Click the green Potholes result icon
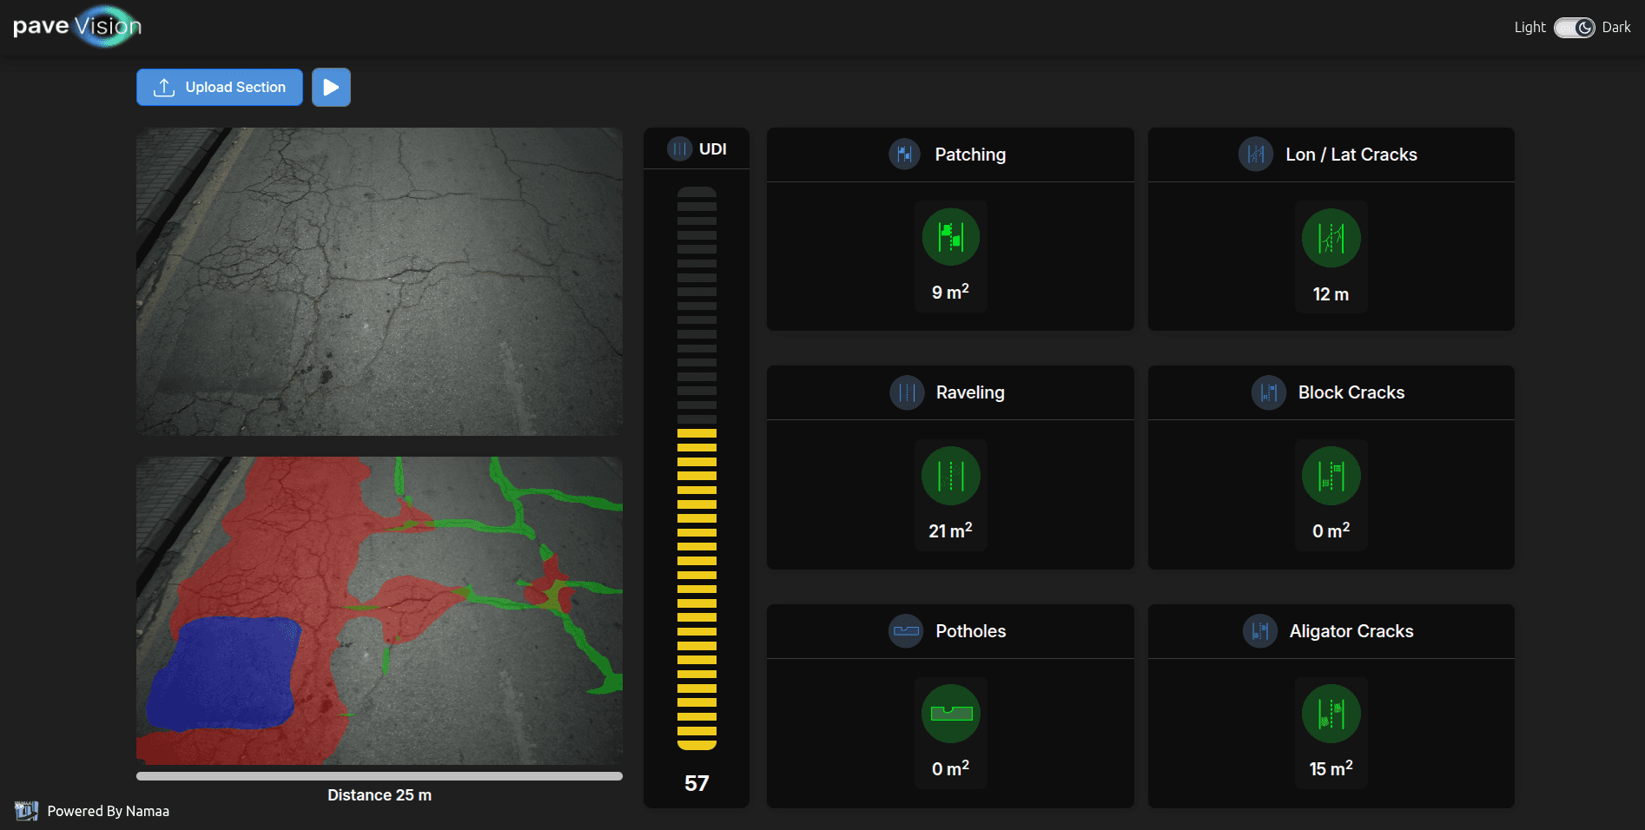 [950, 714]
